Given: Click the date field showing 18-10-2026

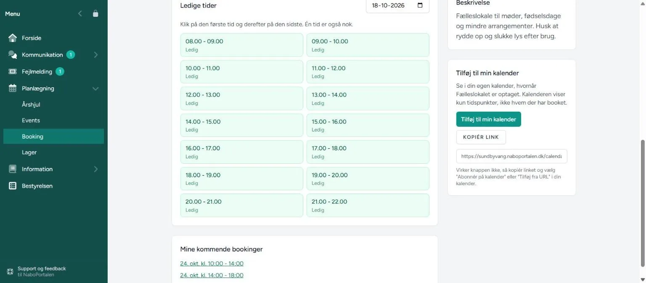Looking at the screenshot, I should [x=397, y=6].
